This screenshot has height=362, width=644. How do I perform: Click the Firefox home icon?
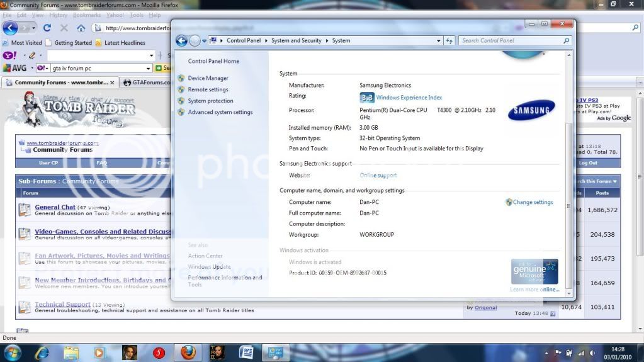pos(81,28)
